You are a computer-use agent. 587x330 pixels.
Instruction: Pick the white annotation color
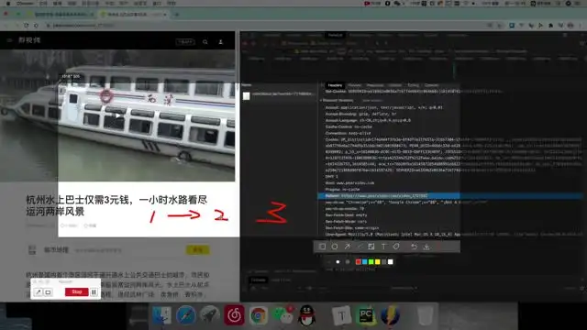click(x=391, y=262)
